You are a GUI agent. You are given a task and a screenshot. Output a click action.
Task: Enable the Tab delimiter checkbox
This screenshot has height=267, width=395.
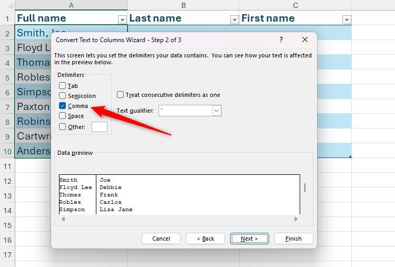click(x=63, y=86)
